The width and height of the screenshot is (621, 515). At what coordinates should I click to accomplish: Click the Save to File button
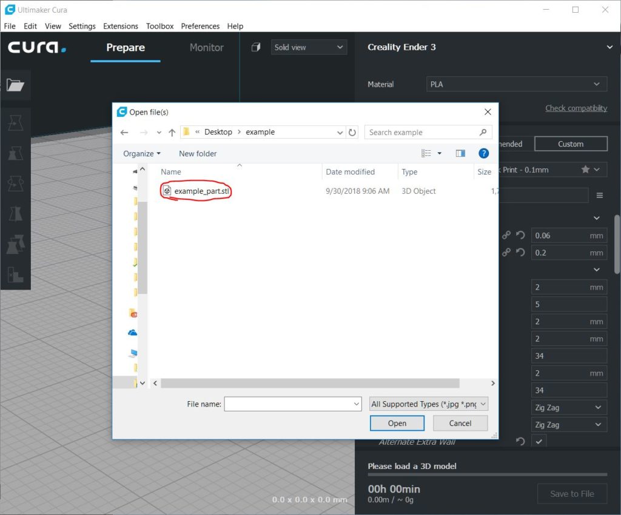[572, 494]
